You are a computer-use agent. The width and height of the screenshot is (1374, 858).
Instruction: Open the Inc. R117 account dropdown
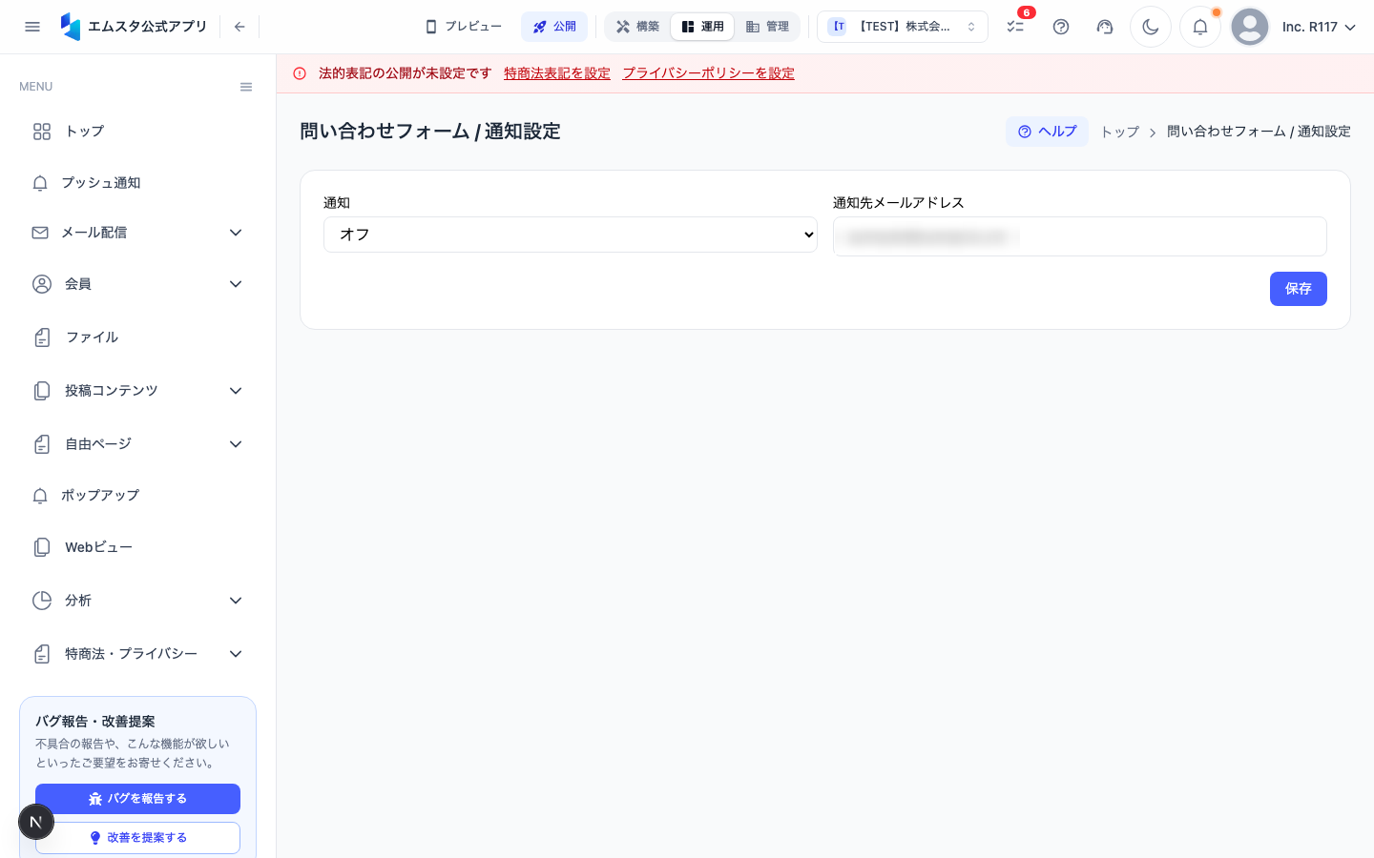click(x=1319, y=27)
